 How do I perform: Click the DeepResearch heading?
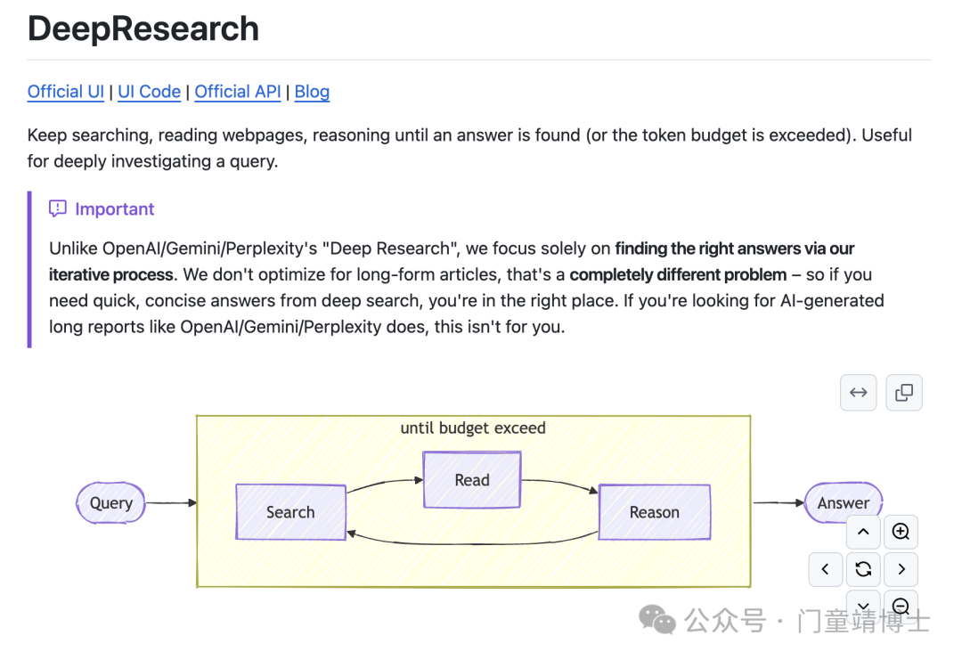pos(143,29)
